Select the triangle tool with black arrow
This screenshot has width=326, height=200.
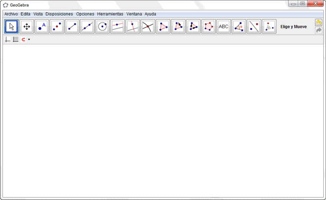179,27
